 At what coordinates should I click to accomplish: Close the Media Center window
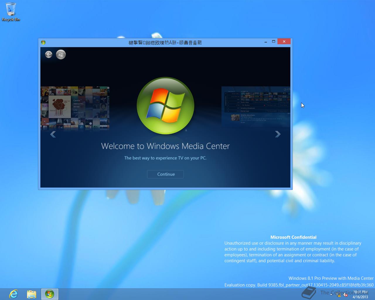(284, 42)
